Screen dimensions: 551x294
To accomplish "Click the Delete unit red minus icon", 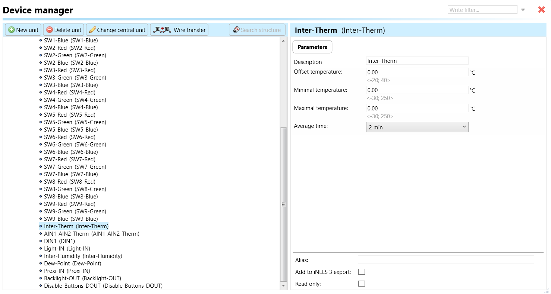I will tap(50, 30).
